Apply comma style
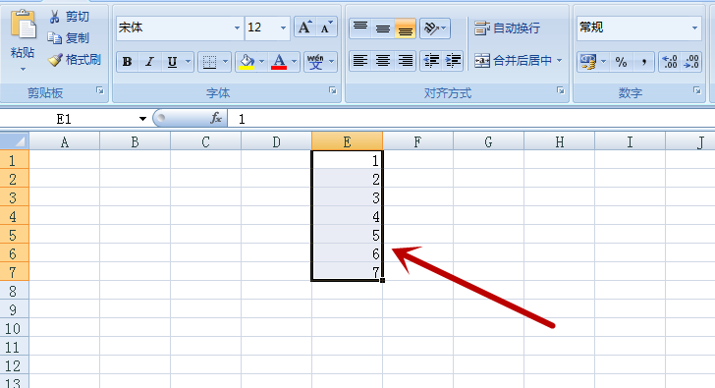Image resolution: width=715 pixels, height=388 pixels. [643, 62]
